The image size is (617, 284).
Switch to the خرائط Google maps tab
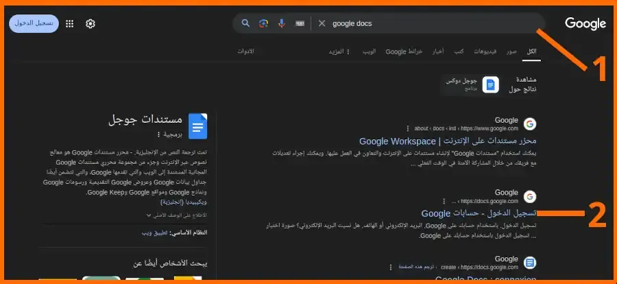click(x=404, y=51)
